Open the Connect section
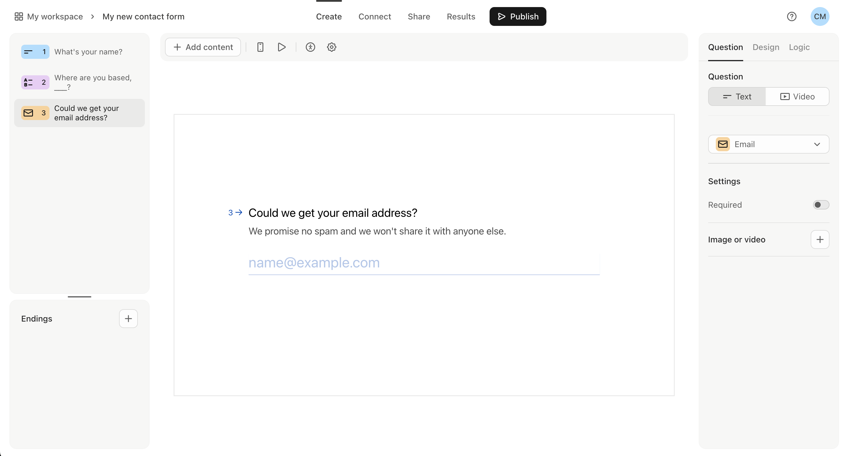This screenshot has width=846, height=456. pos(375,16)
